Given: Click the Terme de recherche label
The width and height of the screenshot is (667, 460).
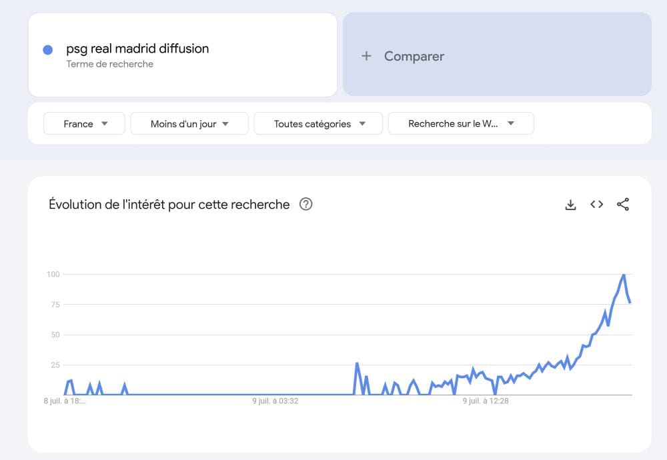Looking at the screenshot, I should pos(110,64).
